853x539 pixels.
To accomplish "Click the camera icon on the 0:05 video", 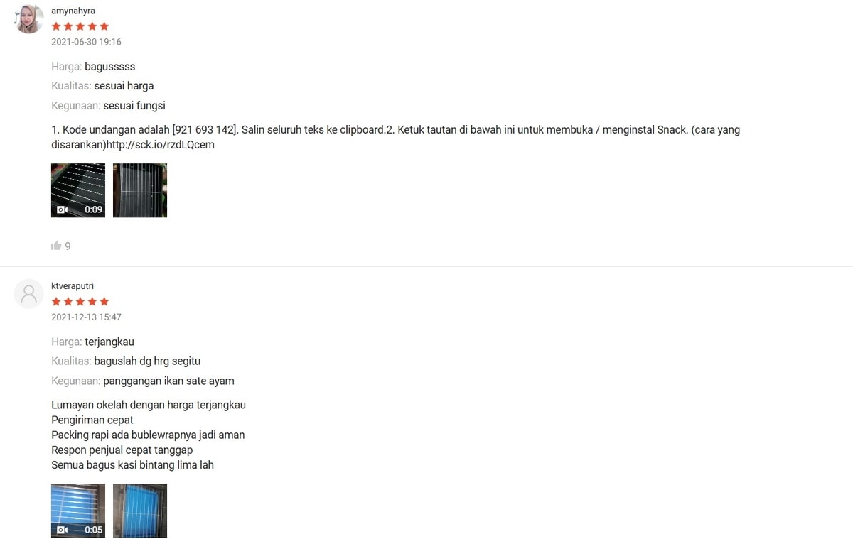I will click(62, 530).
